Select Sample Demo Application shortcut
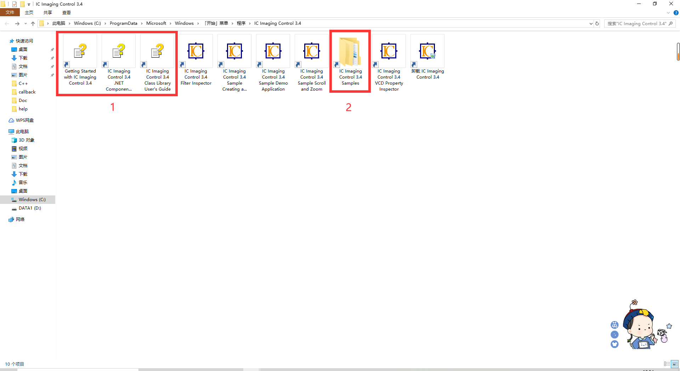The width and height of the screenshot is (680, 371). coord(273,63)
